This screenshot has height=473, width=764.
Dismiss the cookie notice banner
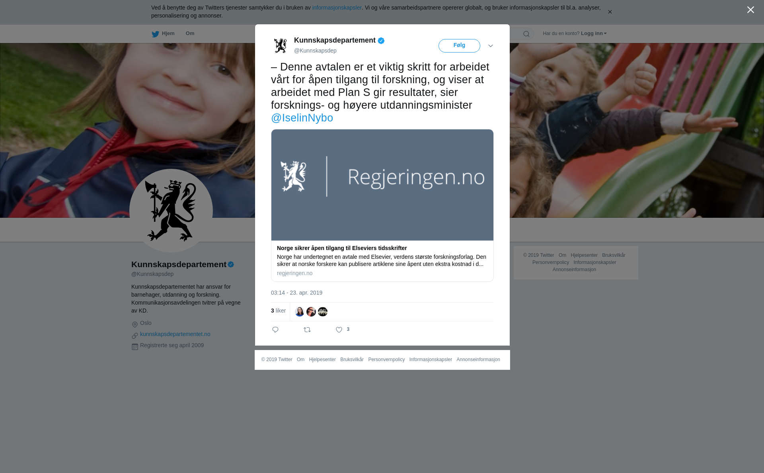pyautogui.click(x=610, y=12)
